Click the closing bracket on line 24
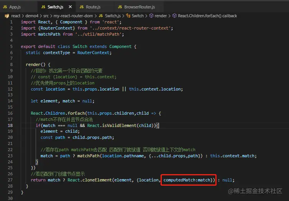The height and width of the screenshot is (201, 289). [37, 162]
